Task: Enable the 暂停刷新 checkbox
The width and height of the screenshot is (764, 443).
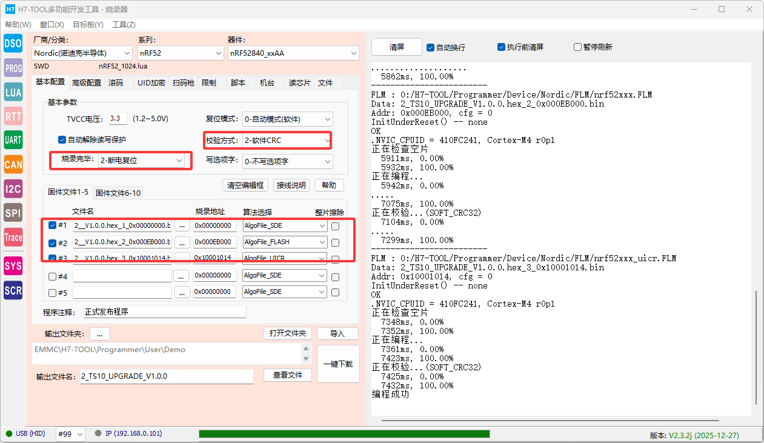Action: coord(577,47)
